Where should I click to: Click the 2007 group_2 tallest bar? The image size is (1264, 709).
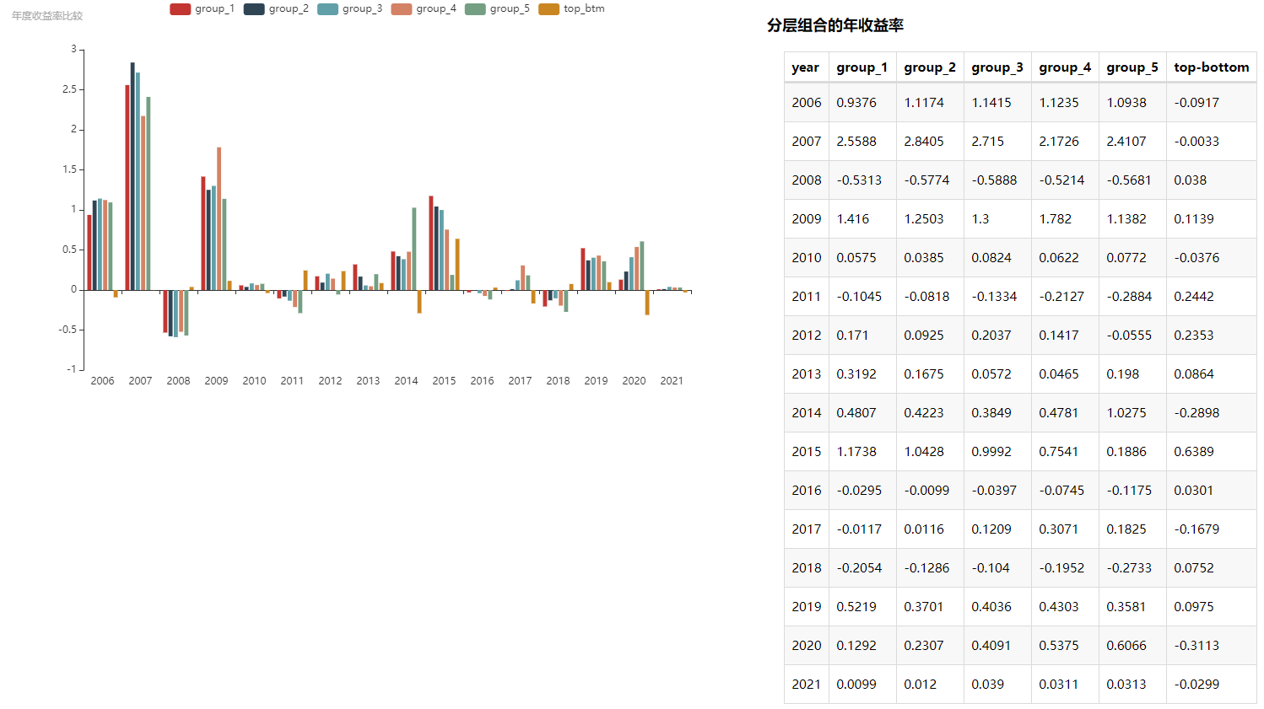pos(132,176)
